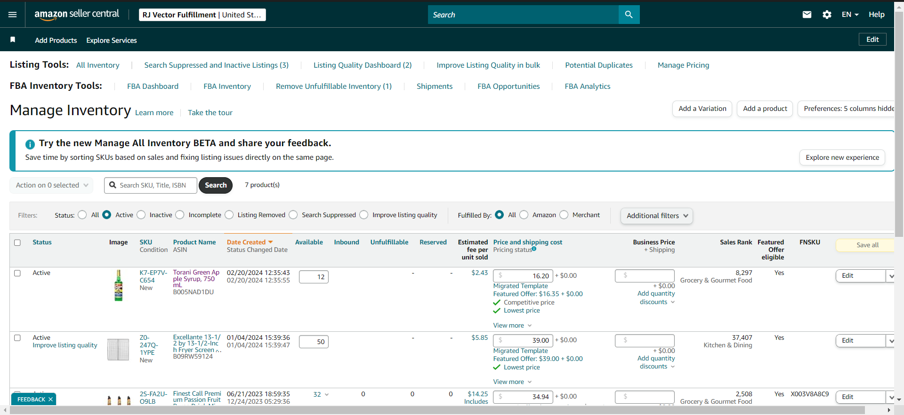Viewport: 904px width, 415px height.
Task: Click the vertical page scrollbar
Action: click(x=899, y=125)
